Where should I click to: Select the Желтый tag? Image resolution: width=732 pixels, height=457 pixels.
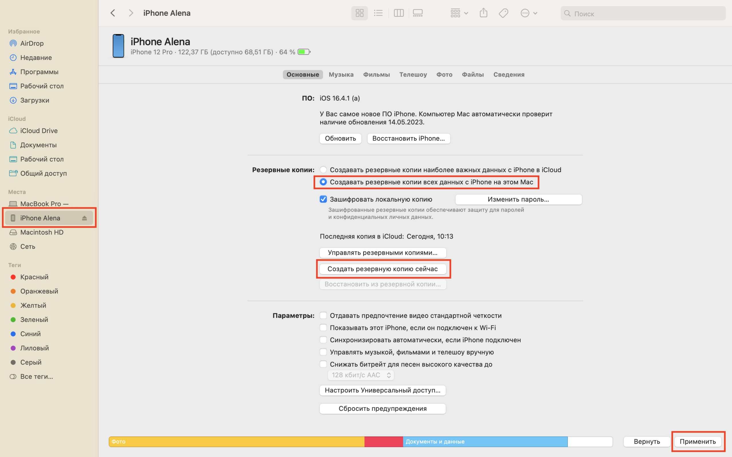[49, 305]
